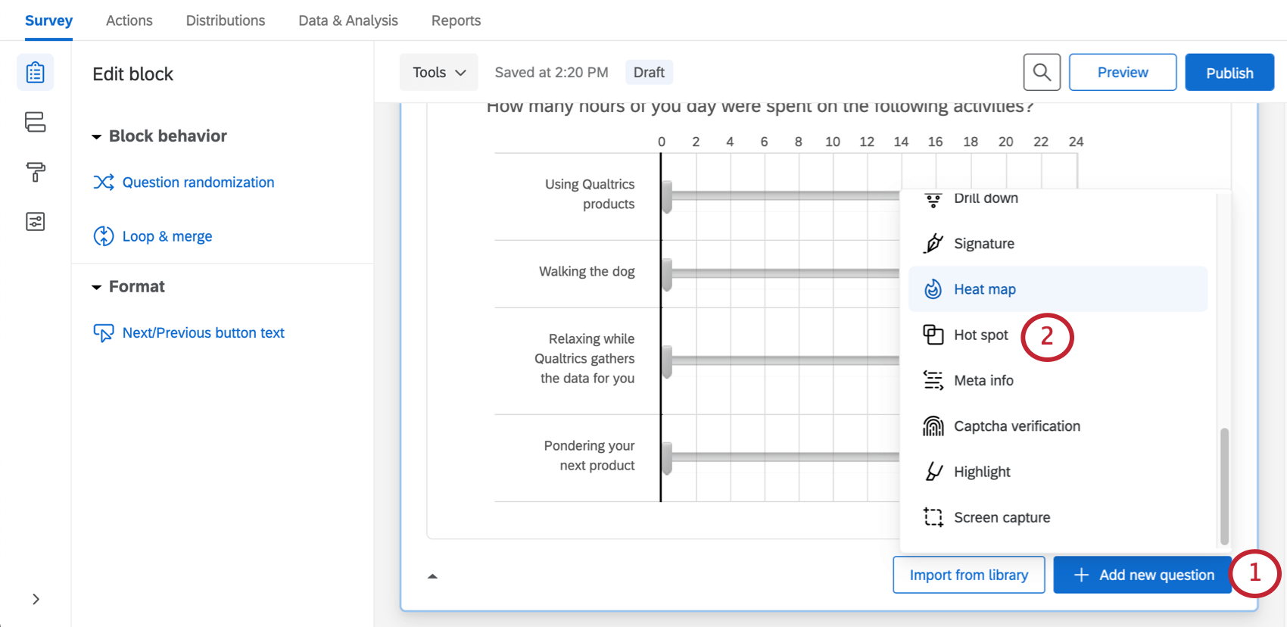Choose Hot spot from question type list

(x=980, y=335)
